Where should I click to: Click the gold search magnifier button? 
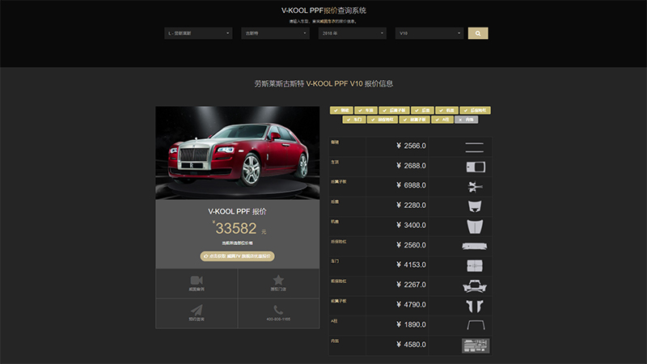(x=478, y=33)
